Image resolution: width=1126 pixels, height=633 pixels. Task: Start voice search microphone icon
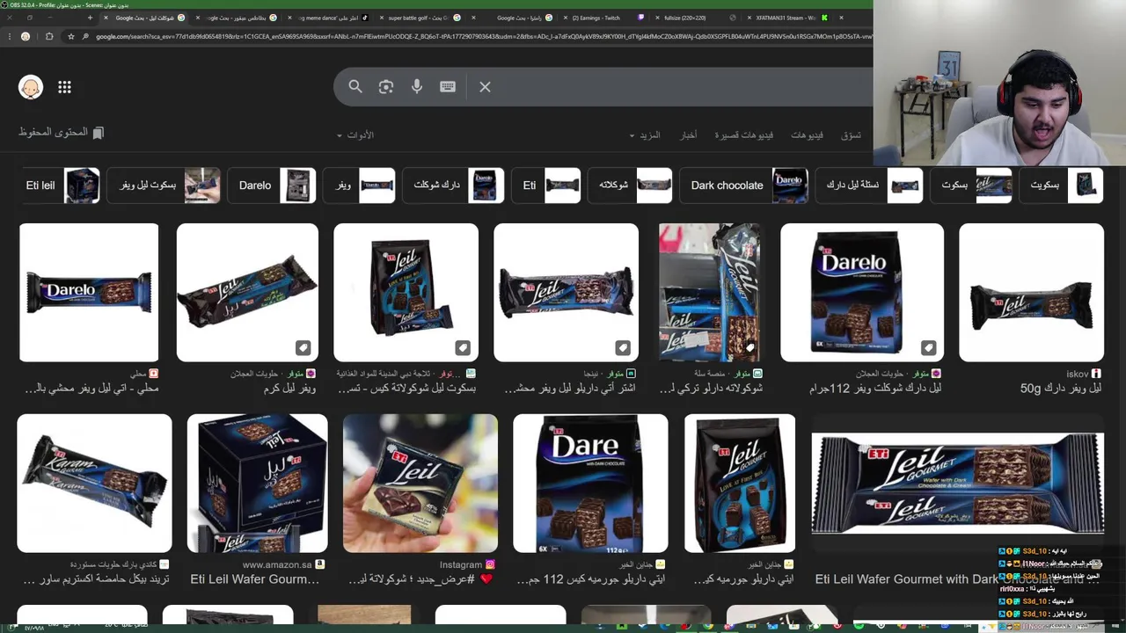(417, 87)
